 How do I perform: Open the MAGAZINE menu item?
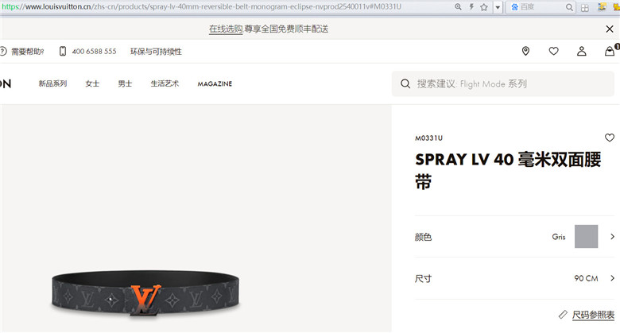pyautogui.click(x=215, y=83)
